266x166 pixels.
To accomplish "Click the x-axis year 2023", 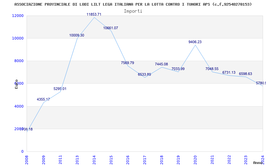I will [x=246, y=160].
